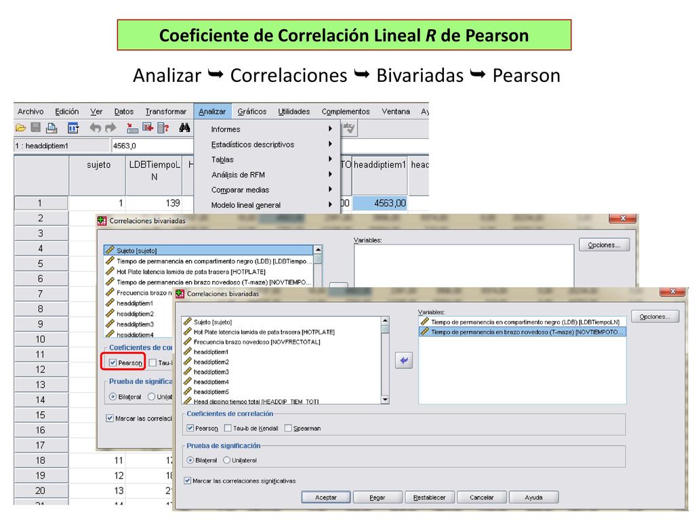Image resolution: width=694 pixels, height=520 pixels.
Task: Toggle Marcar las correlaciones significativas checkbox
Action: [x=187, y=481]
